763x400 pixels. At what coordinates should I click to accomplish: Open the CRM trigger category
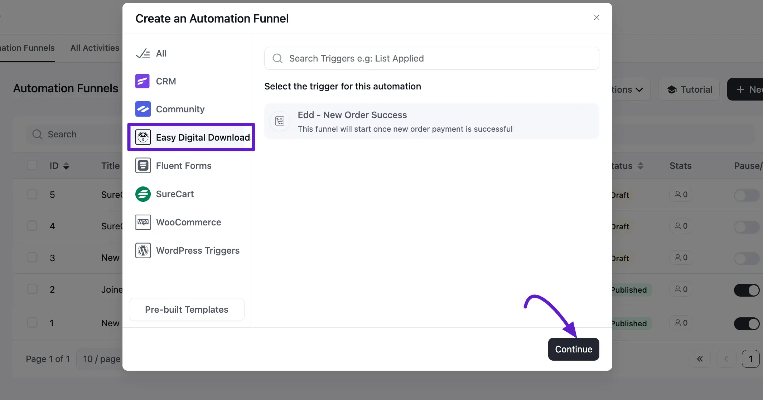(x=155, y=81)
